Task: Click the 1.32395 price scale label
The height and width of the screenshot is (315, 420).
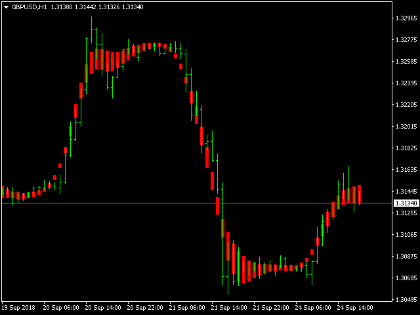Action: (406, 83)
